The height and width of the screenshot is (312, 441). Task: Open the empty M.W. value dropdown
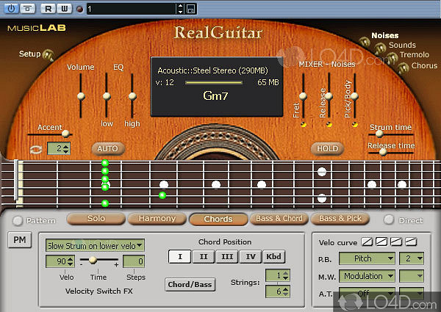point(412,276)
